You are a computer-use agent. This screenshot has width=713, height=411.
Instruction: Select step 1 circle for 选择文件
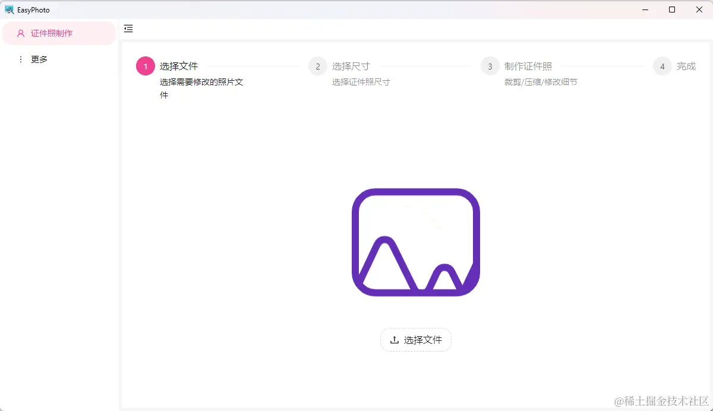(146, 67)
